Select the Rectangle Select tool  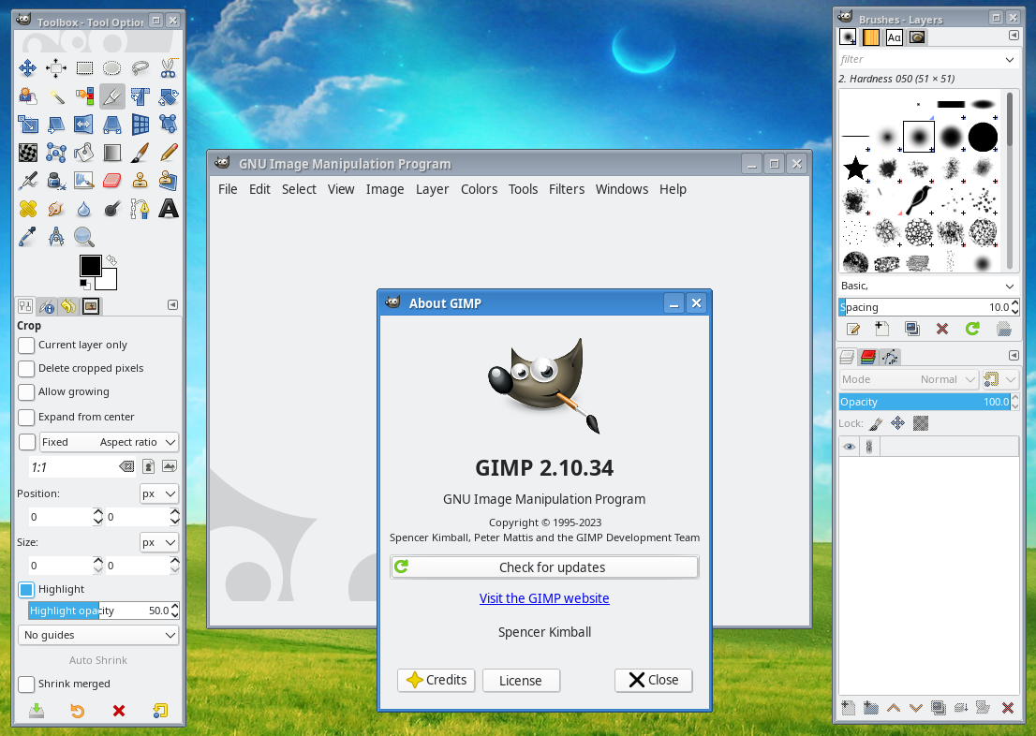click(x=84, y=68)
